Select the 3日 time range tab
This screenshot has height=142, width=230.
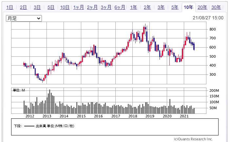click(37, 7)
